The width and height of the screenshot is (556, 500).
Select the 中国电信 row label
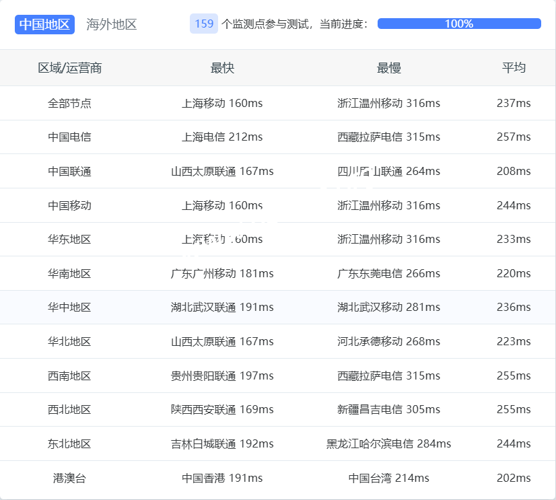[70, 137]
